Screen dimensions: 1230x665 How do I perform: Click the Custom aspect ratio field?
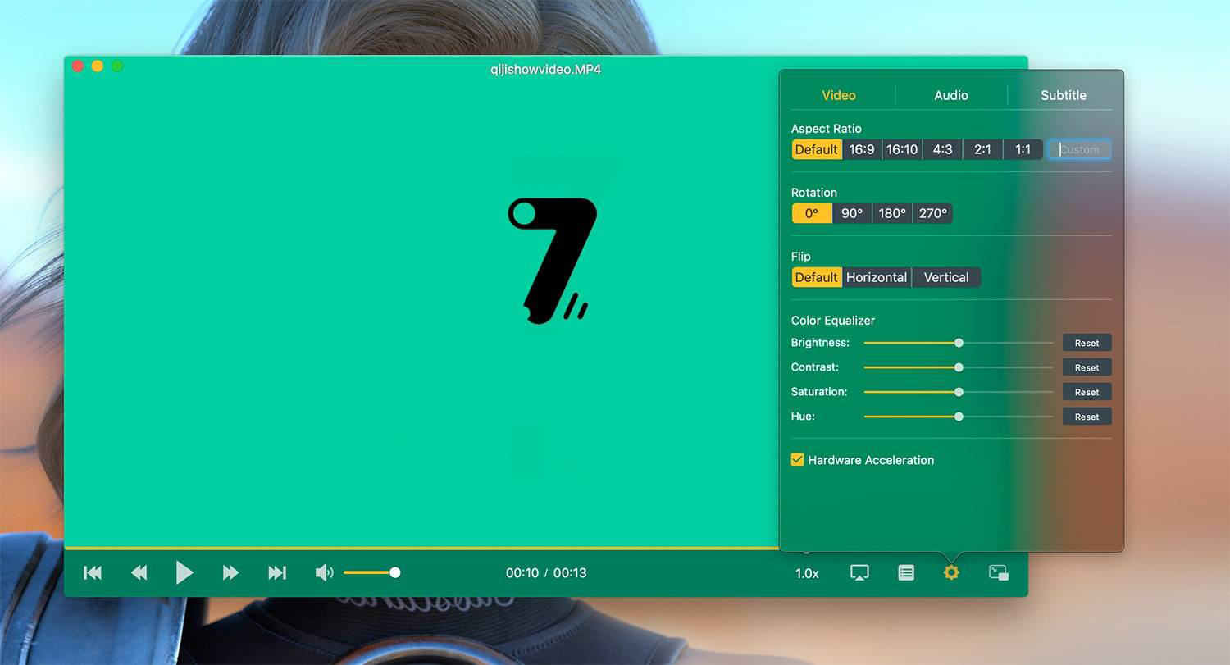tap(1079, 149)
